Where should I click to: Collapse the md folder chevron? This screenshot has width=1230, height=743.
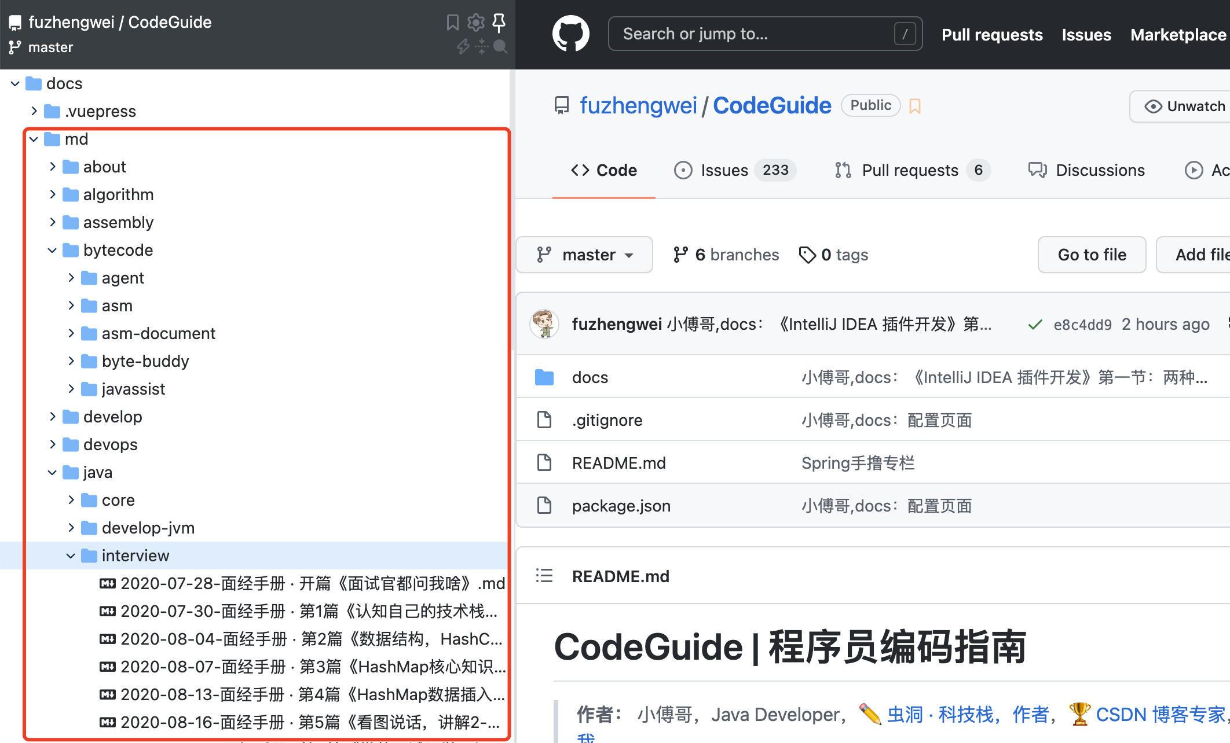(x=34, y=139)
